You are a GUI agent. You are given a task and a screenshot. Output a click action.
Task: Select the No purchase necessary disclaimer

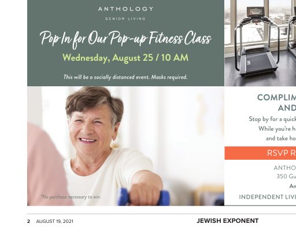(71, 197)
